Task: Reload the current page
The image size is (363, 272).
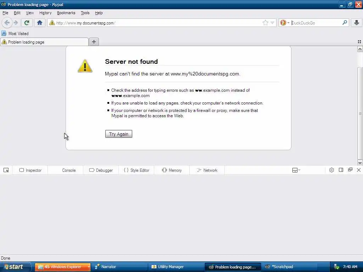Action: tap(27, 23)
